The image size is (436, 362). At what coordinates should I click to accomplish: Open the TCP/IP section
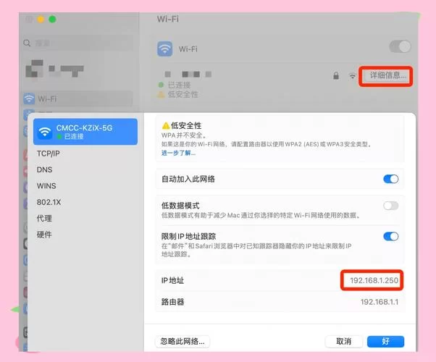pyautogui.click(x=49, y=153)
